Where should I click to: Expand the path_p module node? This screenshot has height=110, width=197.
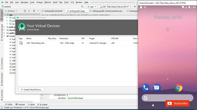tap(5, 27)
